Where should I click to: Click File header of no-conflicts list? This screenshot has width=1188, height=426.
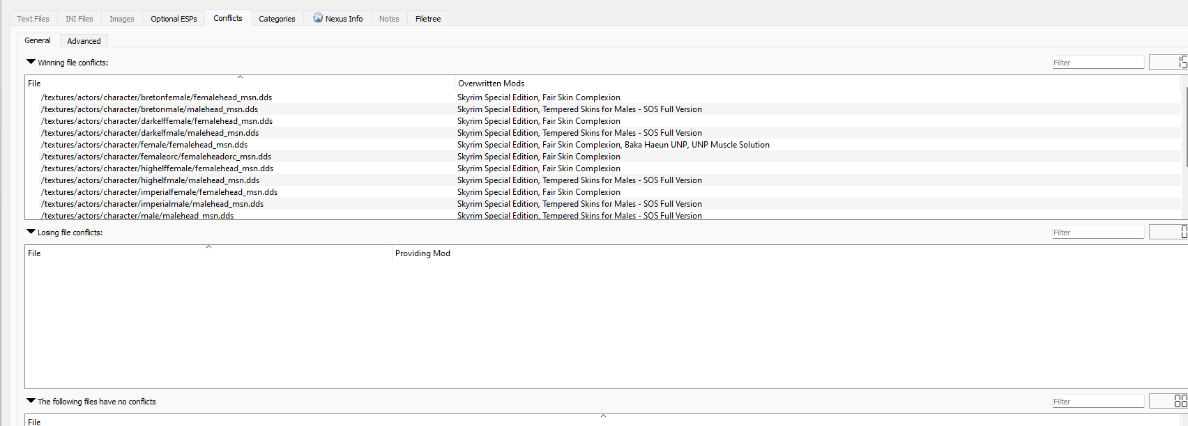(603, 421)
